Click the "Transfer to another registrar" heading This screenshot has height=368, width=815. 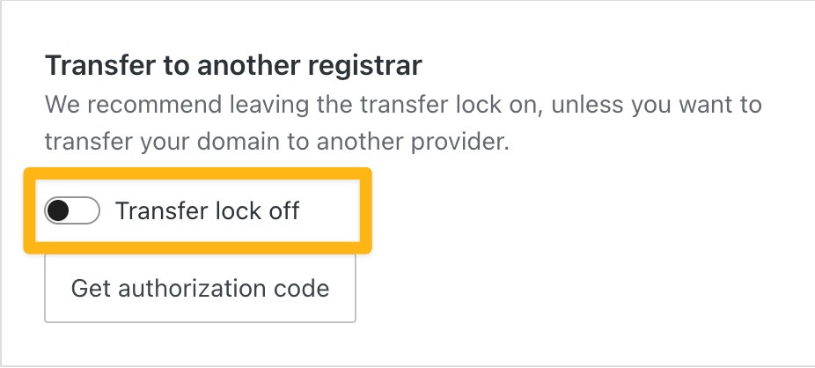(233, 65)
